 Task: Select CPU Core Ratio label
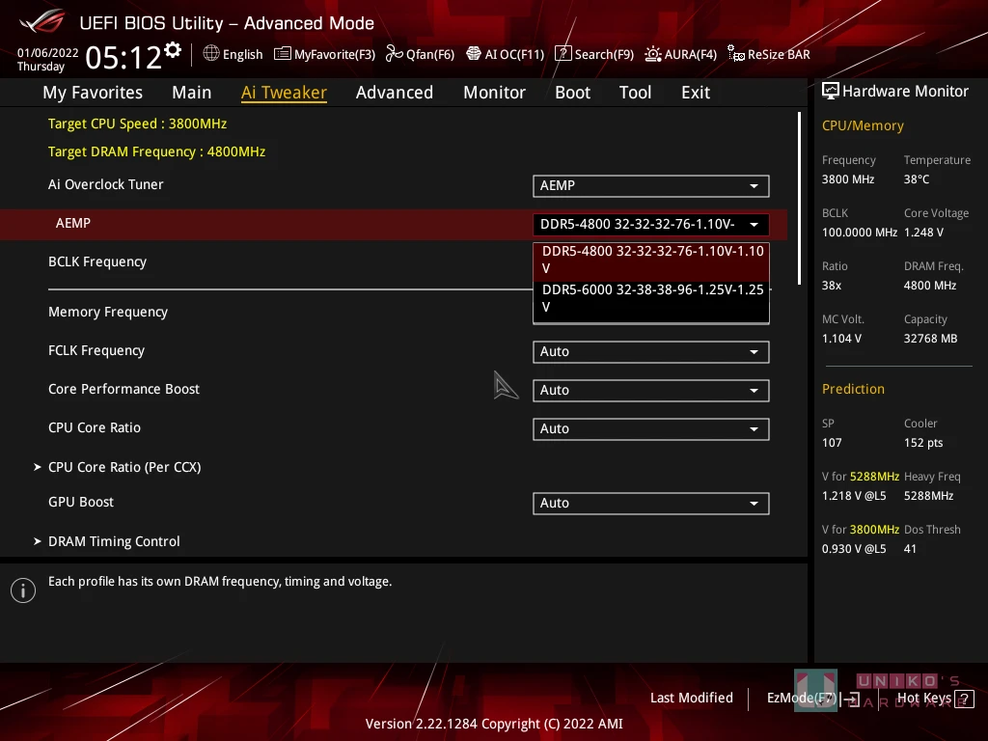(x=95, y=427)
